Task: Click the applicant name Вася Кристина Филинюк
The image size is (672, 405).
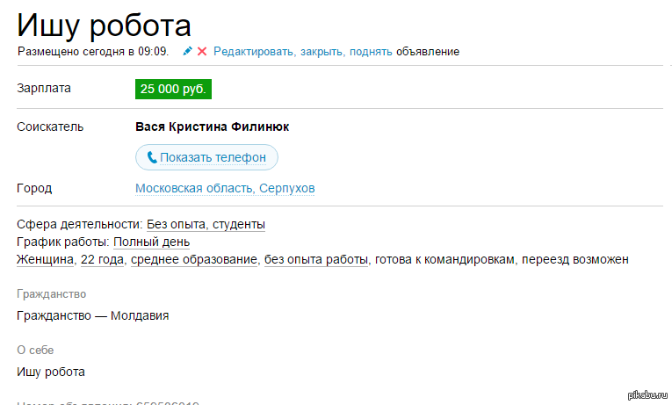Action: [x=212, y=127]
